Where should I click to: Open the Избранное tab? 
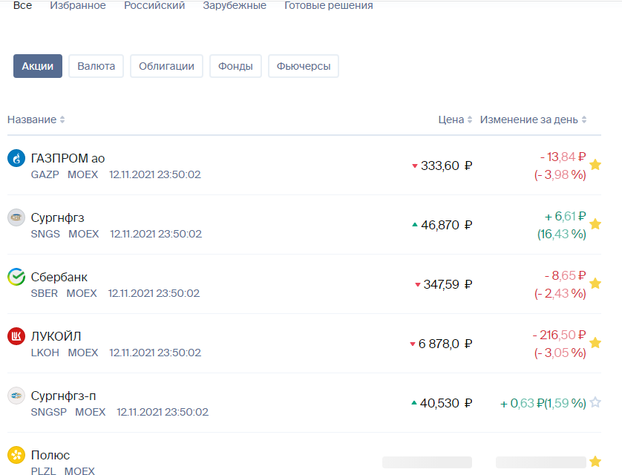[78, 5]
